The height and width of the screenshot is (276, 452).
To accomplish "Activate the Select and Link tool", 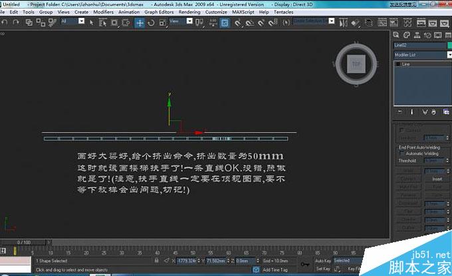I will [x=29, y=23].
